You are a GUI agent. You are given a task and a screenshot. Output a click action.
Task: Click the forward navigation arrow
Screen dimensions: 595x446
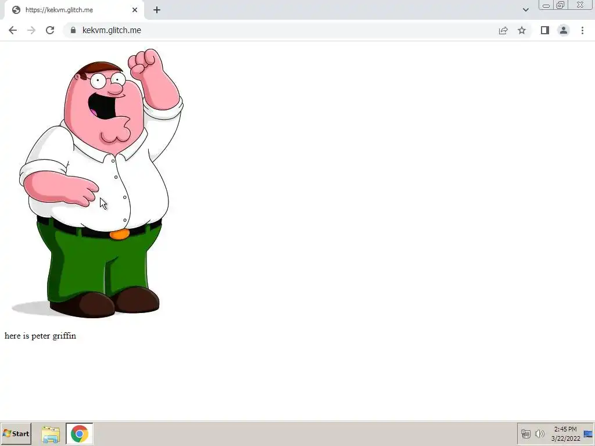pyautogui.click(x=31, y=30)
